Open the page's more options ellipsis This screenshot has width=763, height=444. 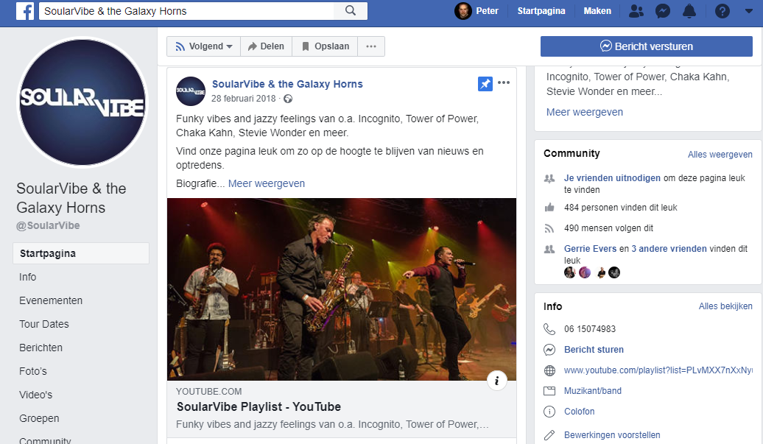371,46
